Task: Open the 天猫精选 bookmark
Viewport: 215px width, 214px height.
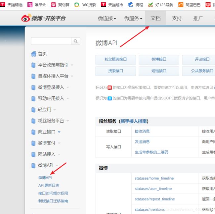Action: coord(11,5)
